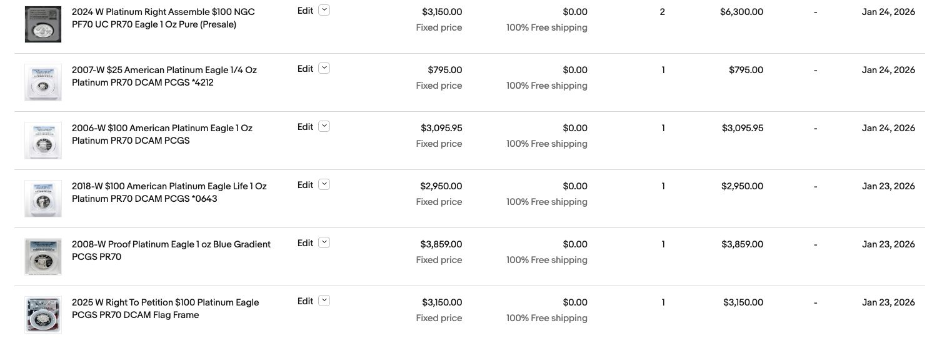Select the 2018-W Platinum Eagle Life thumbnail
Image resolution: width=937 pixels, height=343 pixels.
pos(43,199)
